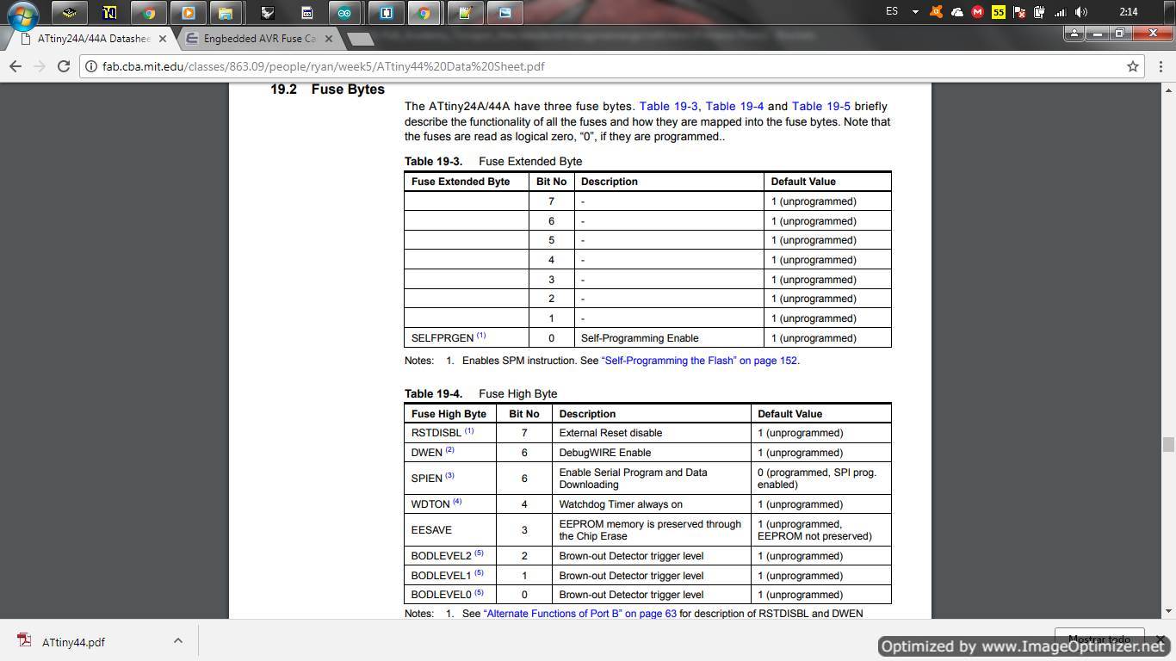Follow the Table 19-3 link

[668, 107]
